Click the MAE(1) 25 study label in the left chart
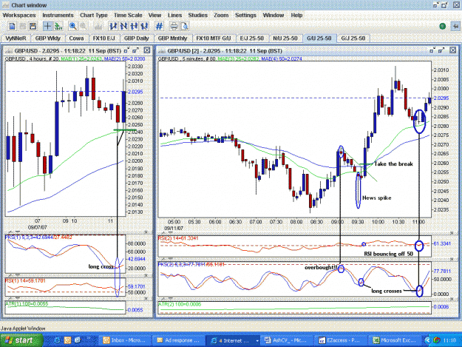The image size is (462, 347). (x=81, y=58)
